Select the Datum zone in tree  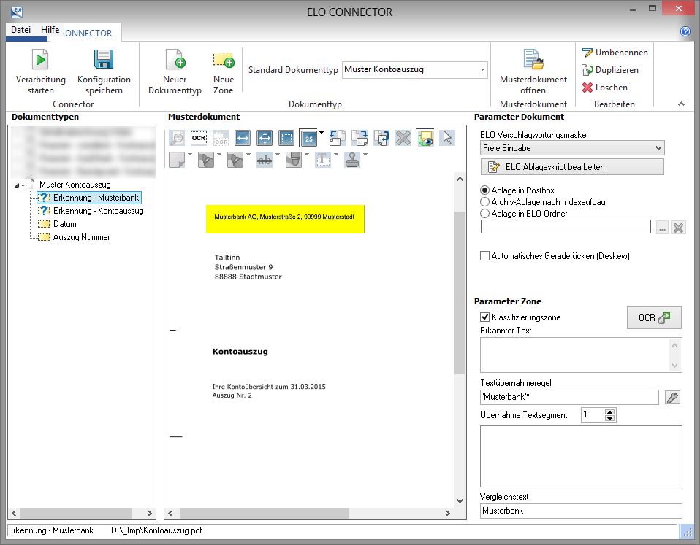tap(65, 224)
